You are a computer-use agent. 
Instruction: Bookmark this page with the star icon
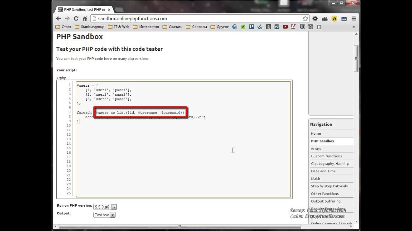[x=305, y=19]
